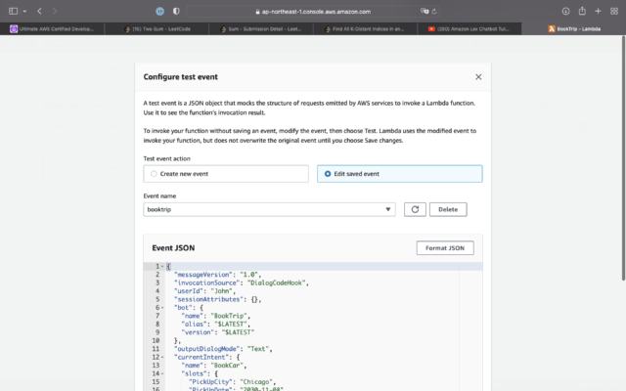The image size is (626, 391).
Task: Switch to Ultimate AWS Certified Developer tab
Action: coord(52,28)
